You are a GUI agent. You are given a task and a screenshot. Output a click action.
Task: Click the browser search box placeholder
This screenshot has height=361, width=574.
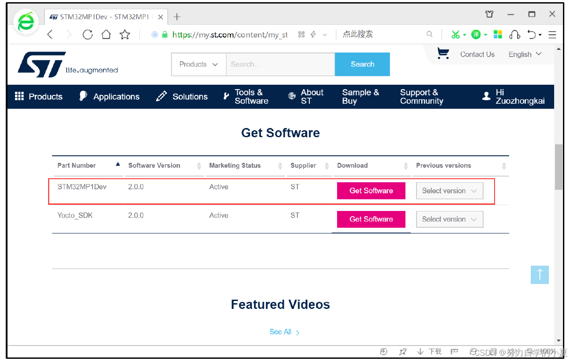coord(358,34)
